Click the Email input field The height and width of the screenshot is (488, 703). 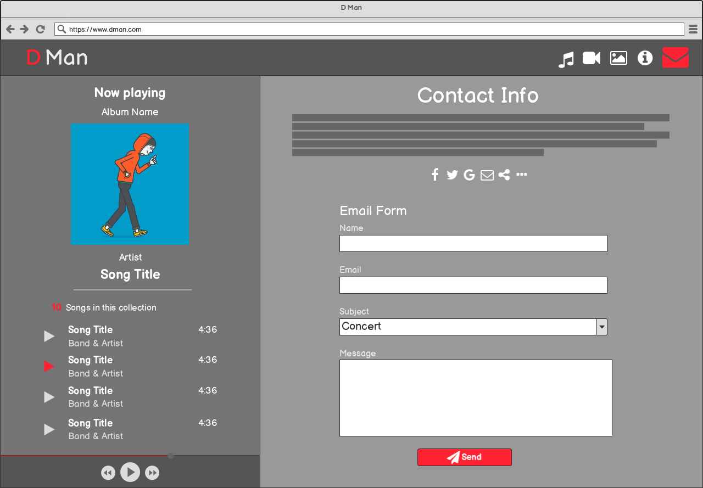pyautogui.click(x=473, y=285)
